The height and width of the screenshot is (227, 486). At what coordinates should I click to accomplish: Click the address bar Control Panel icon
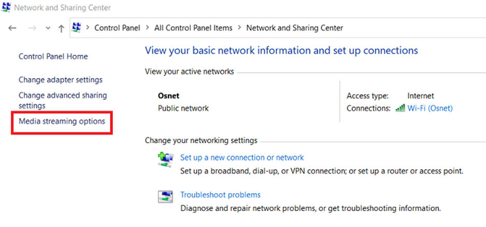(x=76, y=27)
